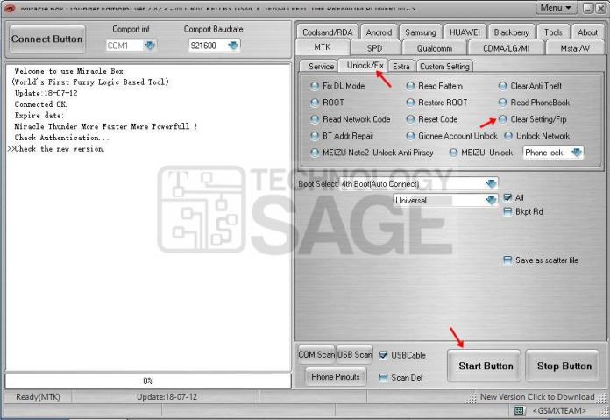This screenshot has width=610, height=420.
Task: Open the Extra sub-tab
Action: (x=401, y=67)
